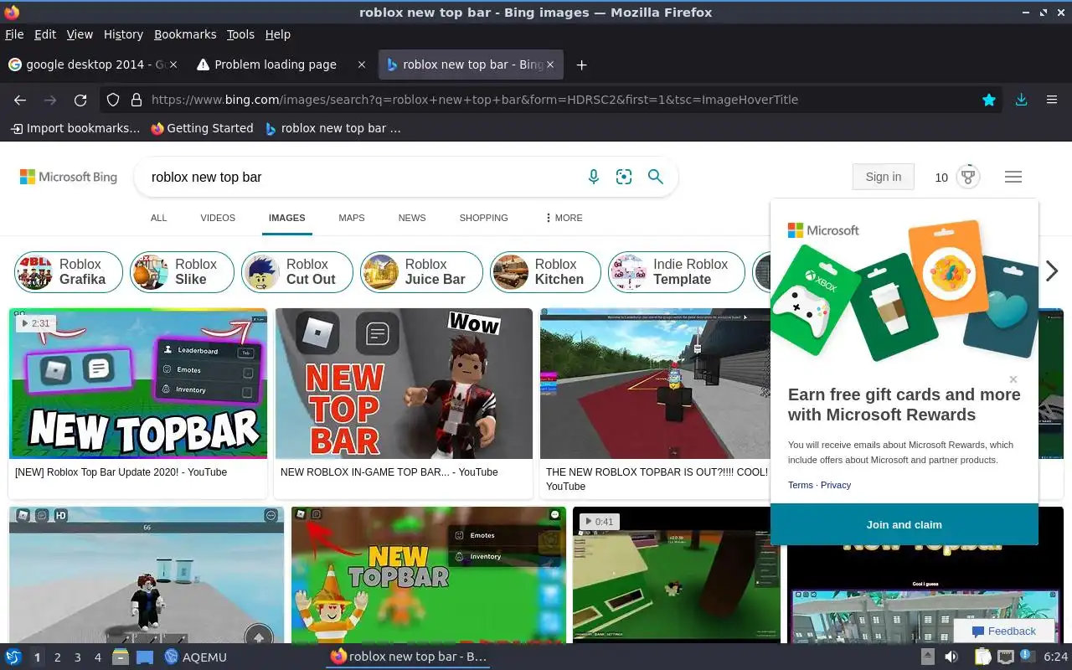Image resolution: width=1072 pixels, height=670 pixels.
Task: Open the Edit menu
Action: (x=45, y=34)
